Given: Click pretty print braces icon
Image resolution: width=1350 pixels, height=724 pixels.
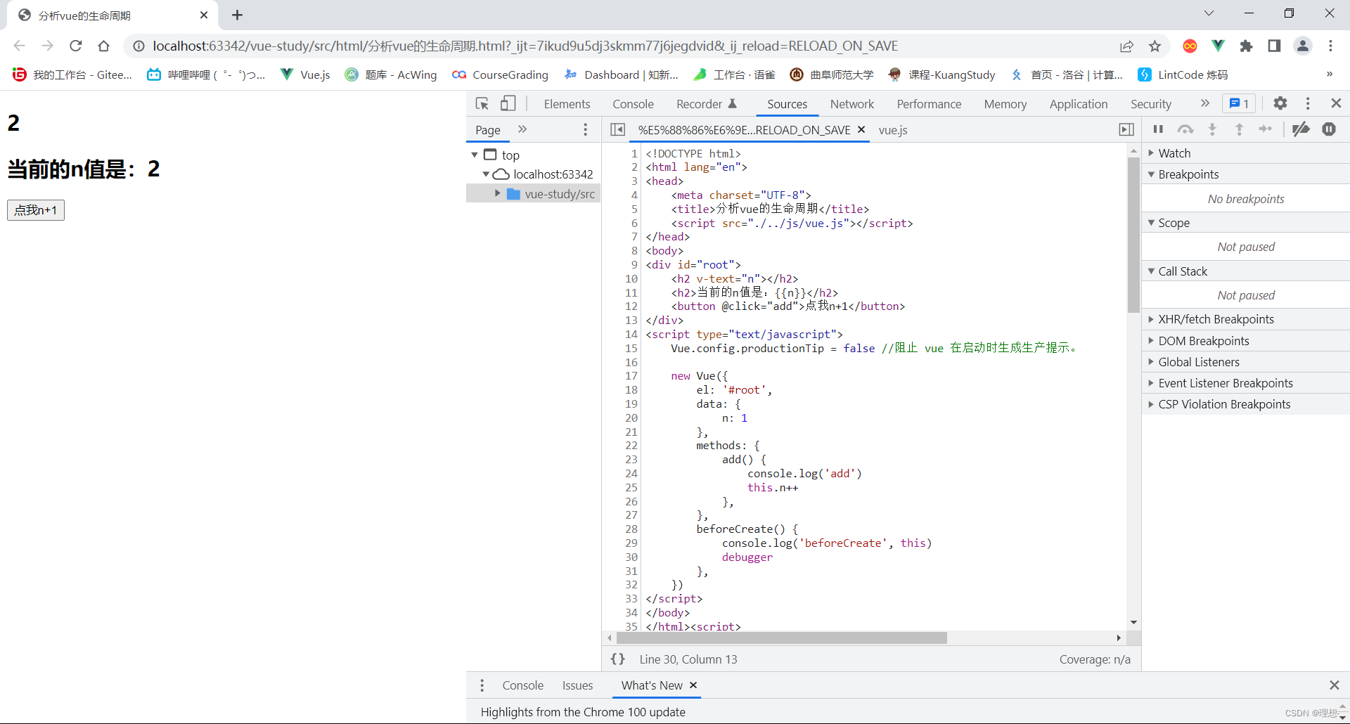Looking at the screenshot, I should [617, 659].
